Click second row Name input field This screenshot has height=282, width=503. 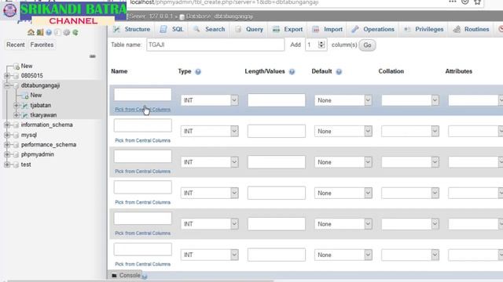pyautogui.click(x=143, y=125)
